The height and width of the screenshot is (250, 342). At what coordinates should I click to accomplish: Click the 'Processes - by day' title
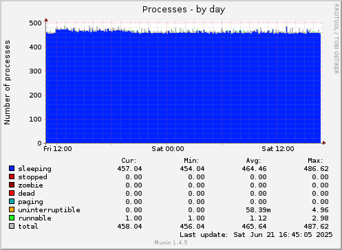click(184, 10)
